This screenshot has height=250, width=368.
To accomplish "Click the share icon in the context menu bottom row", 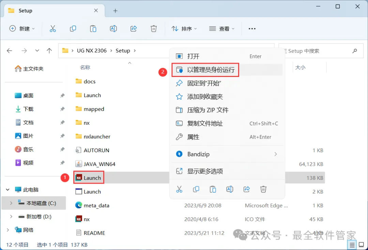I will [246, 189].
